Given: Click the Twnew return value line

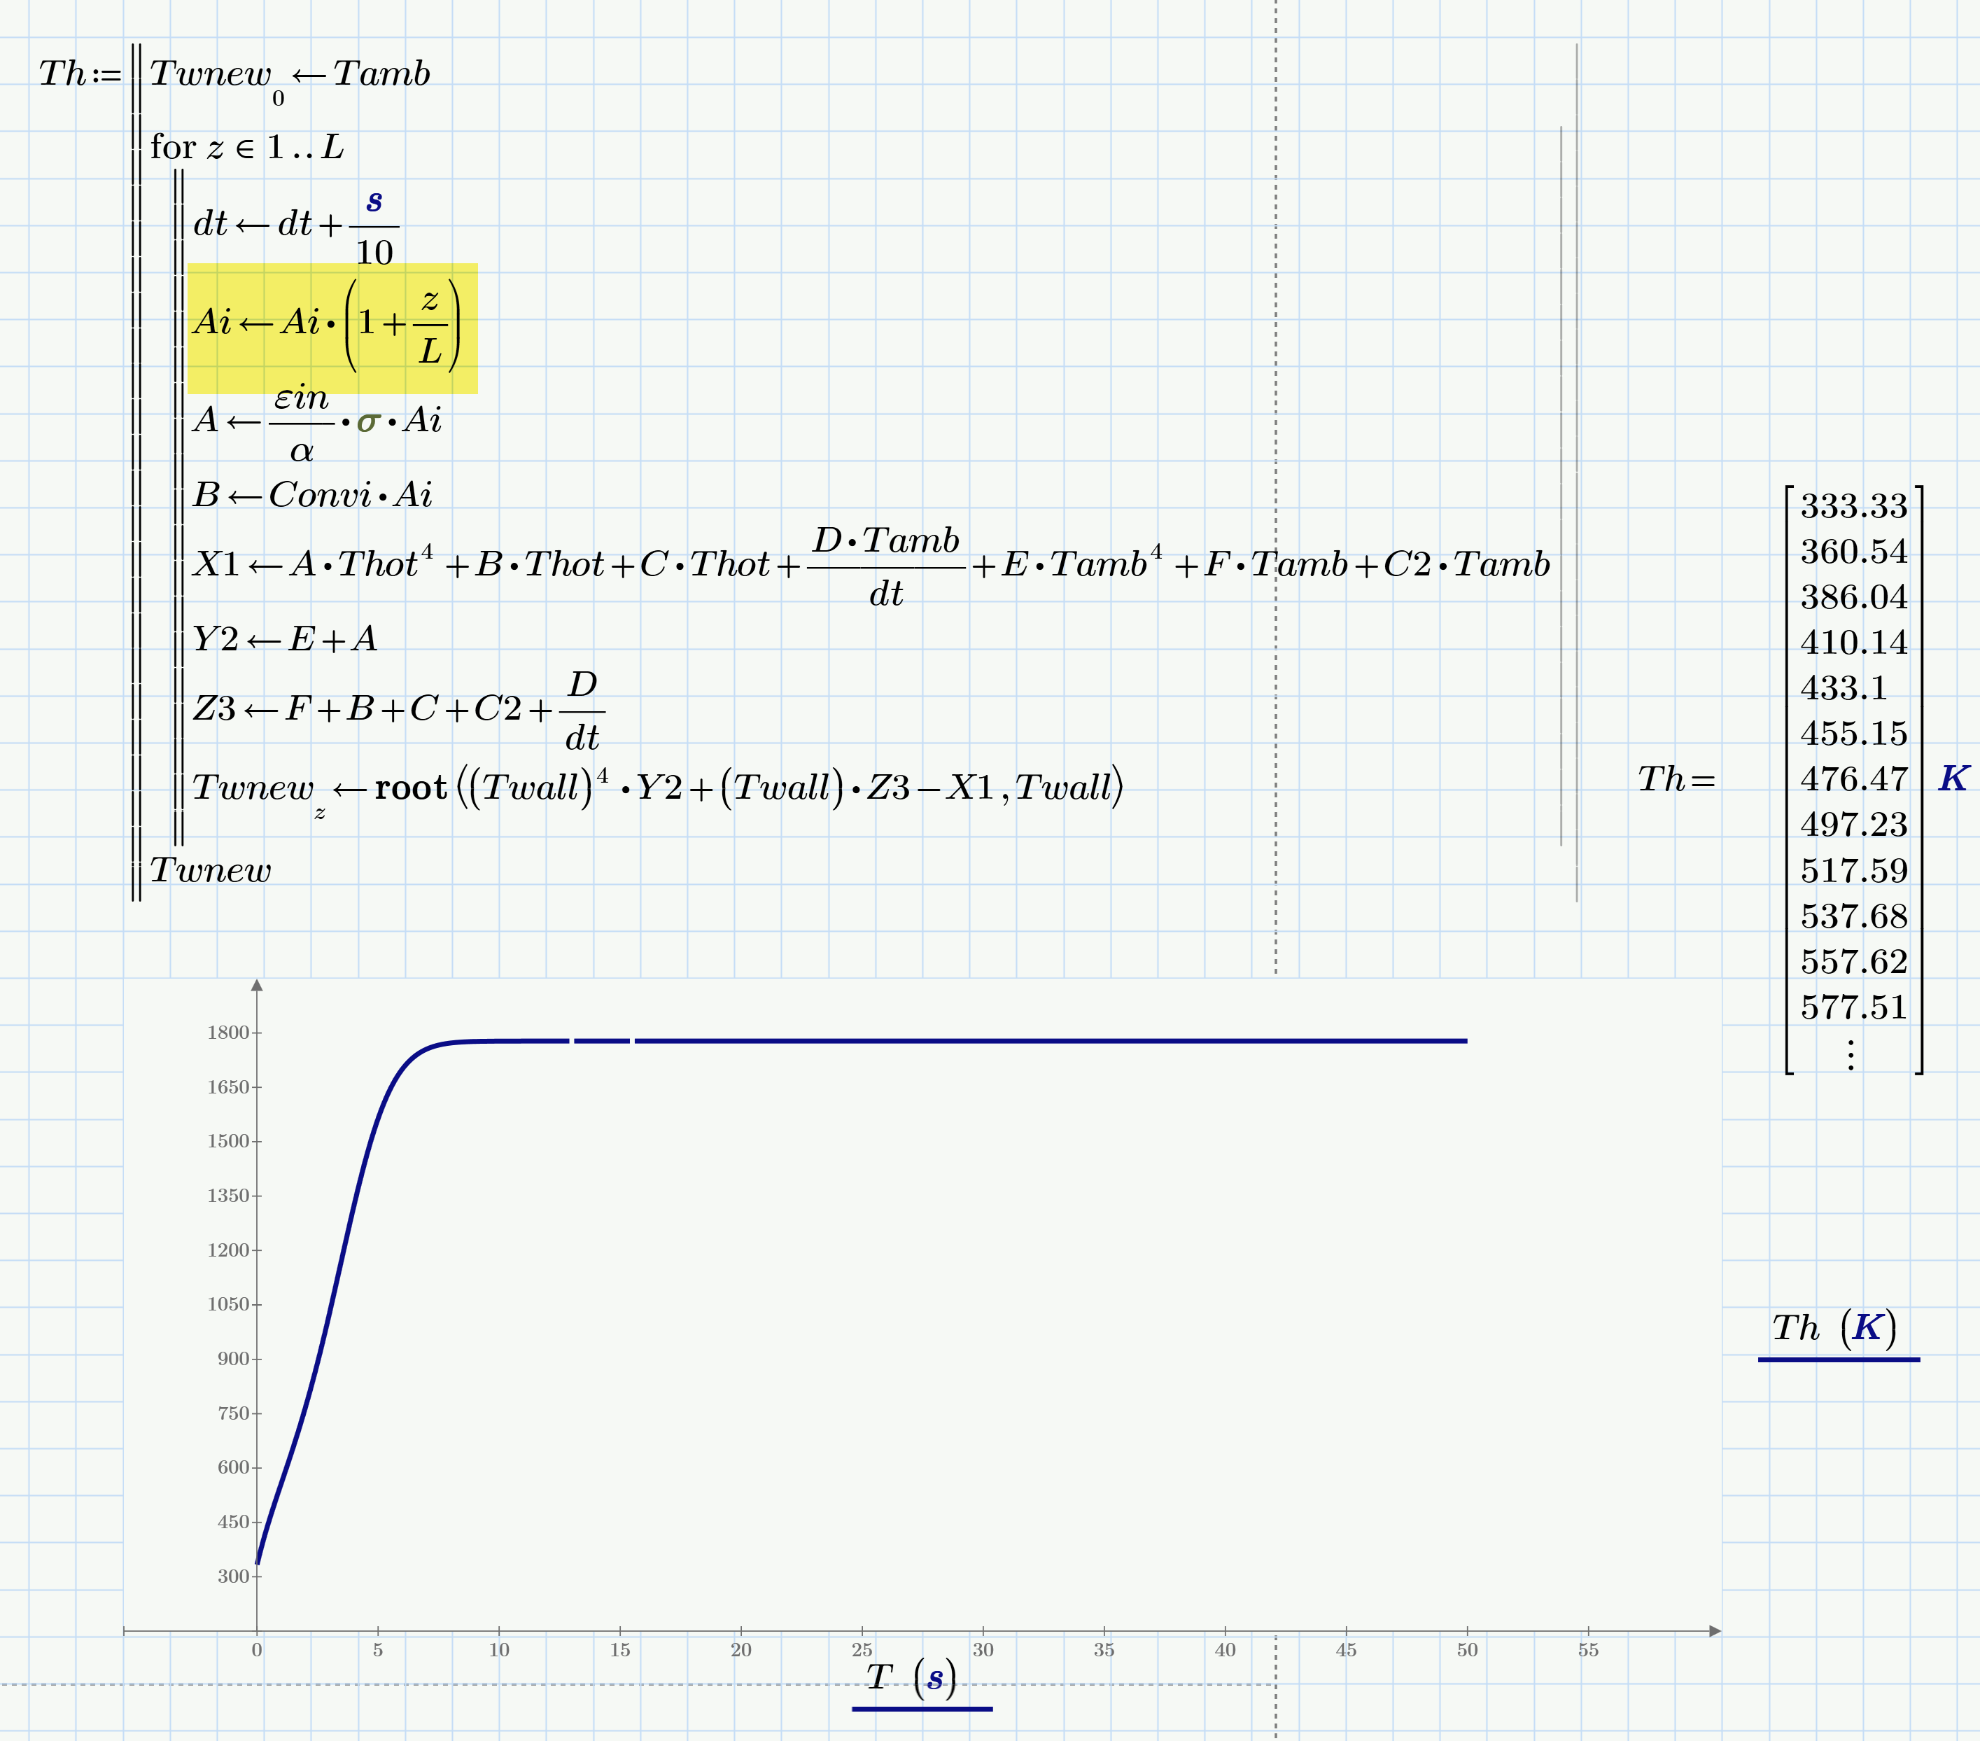Looking at the screenshot, I should [211, 870].
